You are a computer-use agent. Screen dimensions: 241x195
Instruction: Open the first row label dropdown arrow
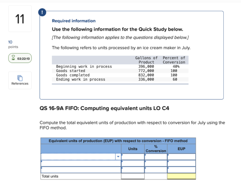(118, 157)
